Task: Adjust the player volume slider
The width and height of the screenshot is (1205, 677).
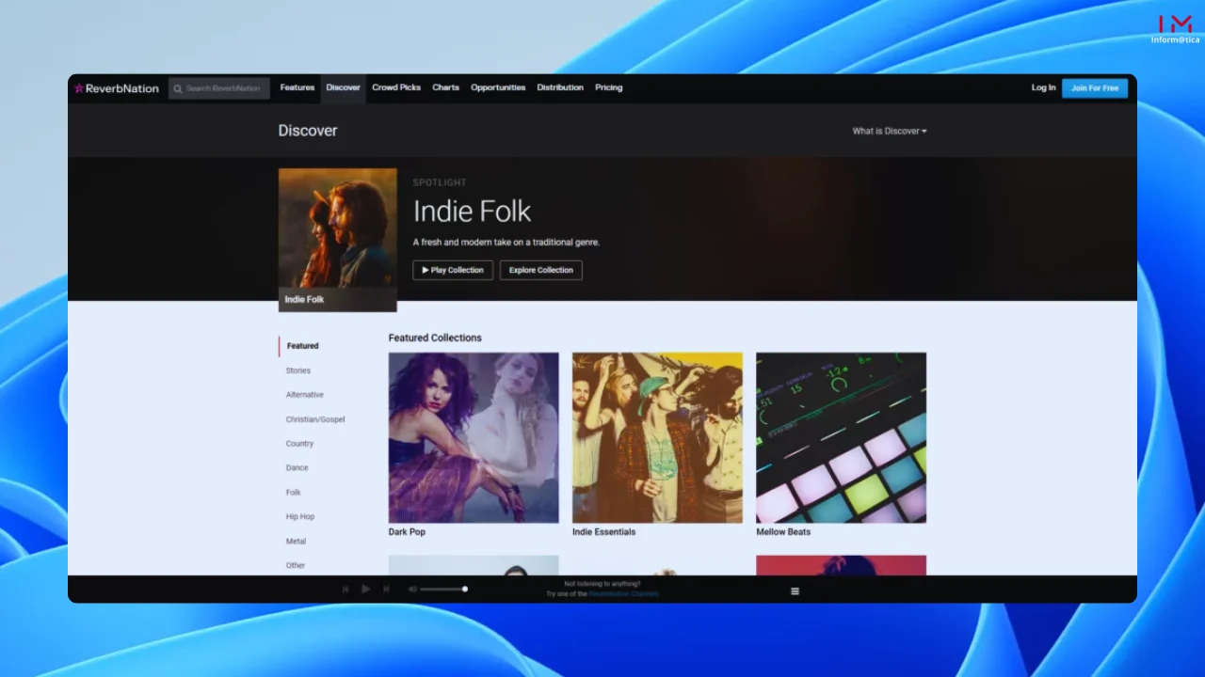Action: pos(443,590)
